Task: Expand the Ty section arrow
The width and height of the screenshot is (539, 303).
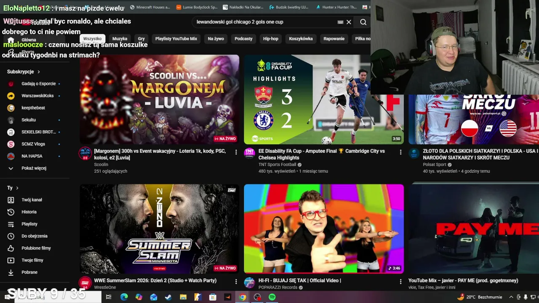Action: click(17, 188)
